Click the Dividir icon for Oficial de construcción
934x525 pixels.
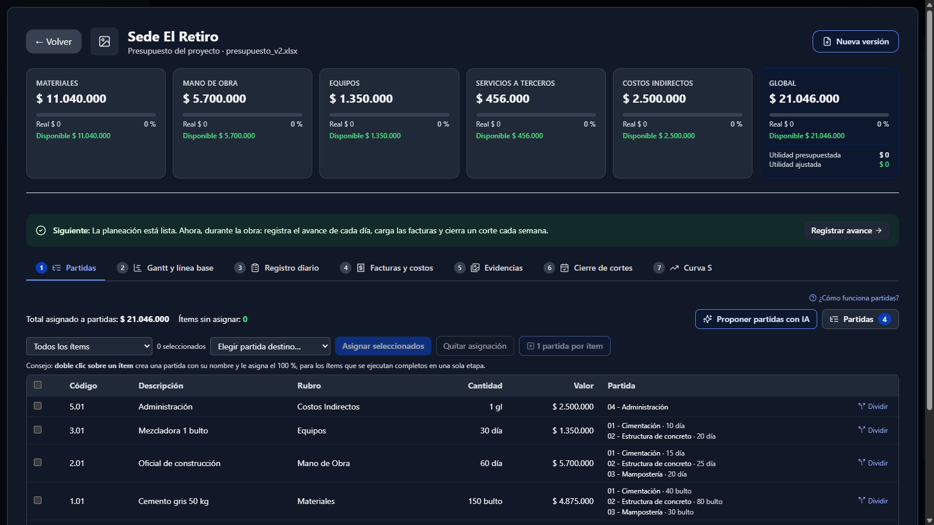[862, 463]
